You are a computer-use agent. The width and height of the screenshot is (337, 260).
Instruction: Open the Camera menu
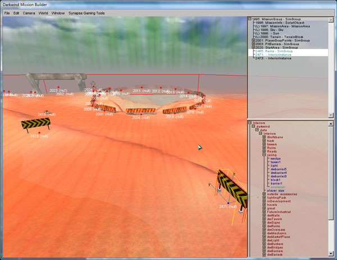click(x=29, y=12)
